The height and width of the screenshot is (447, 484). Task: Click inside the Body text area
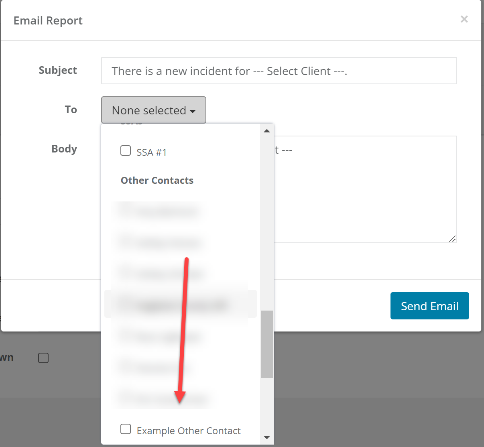[x=361, y=189]
